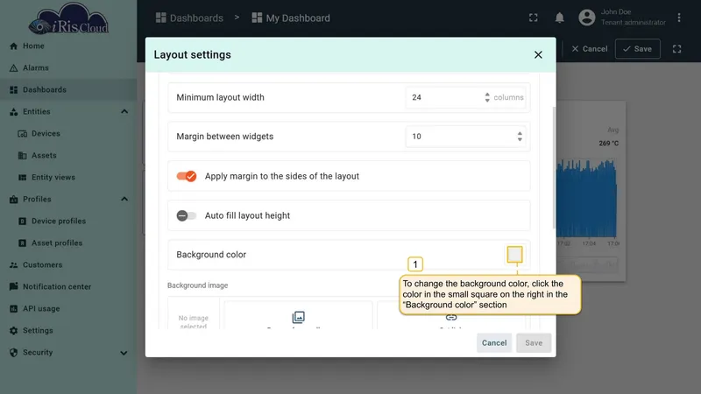Image resolution: width=701 pixels, height=394 pixels.
Task: Close the Layout settings dialog
Action: [538, 54]
